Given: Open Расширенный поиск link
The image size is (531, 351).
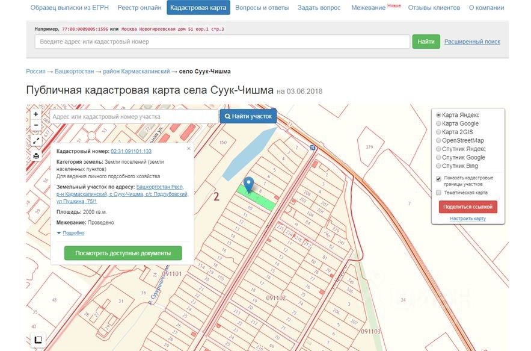Looking at the screenshot, I should pos(472,42).
